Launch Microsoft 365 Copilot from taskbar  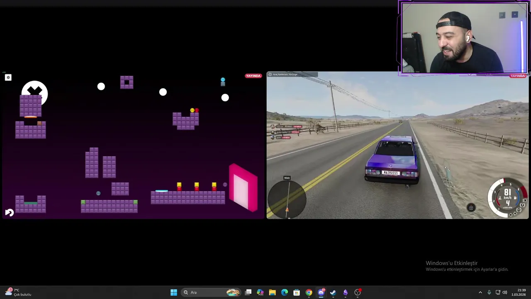click(260, 292)
